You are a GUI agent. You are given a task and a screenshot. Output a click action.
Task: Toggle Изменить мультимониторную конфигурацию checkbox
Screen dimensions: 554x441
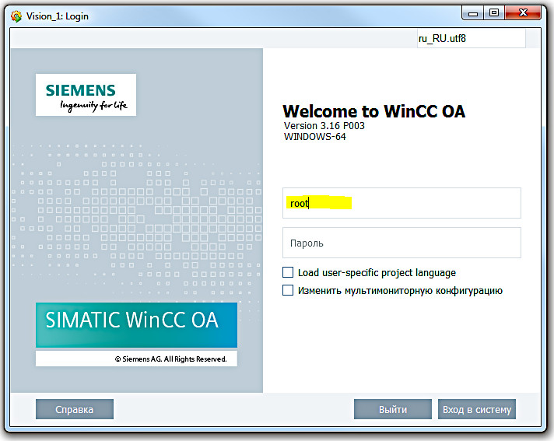pos(288,290)
